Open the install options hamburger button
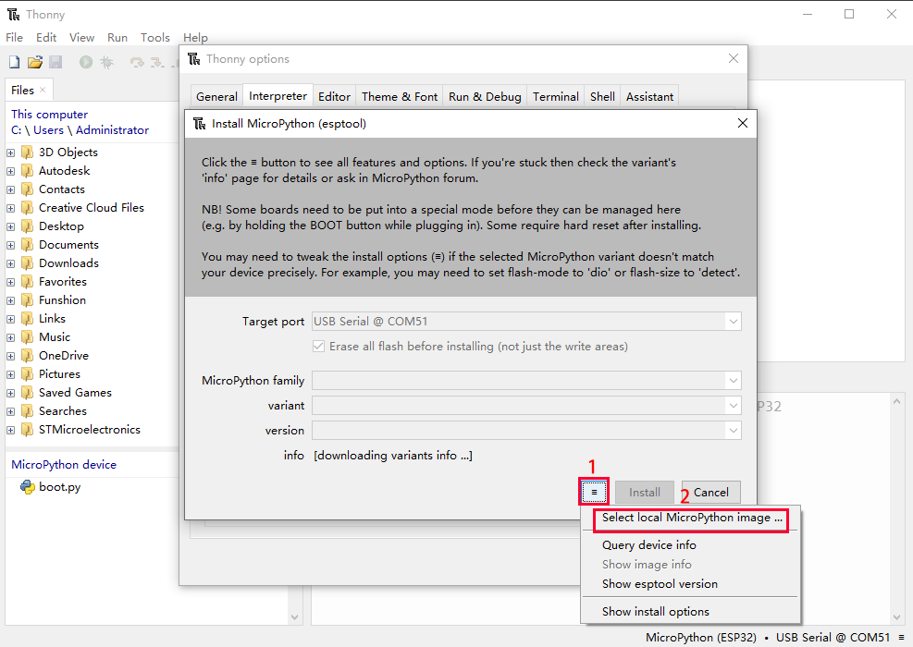 (594, 493)
